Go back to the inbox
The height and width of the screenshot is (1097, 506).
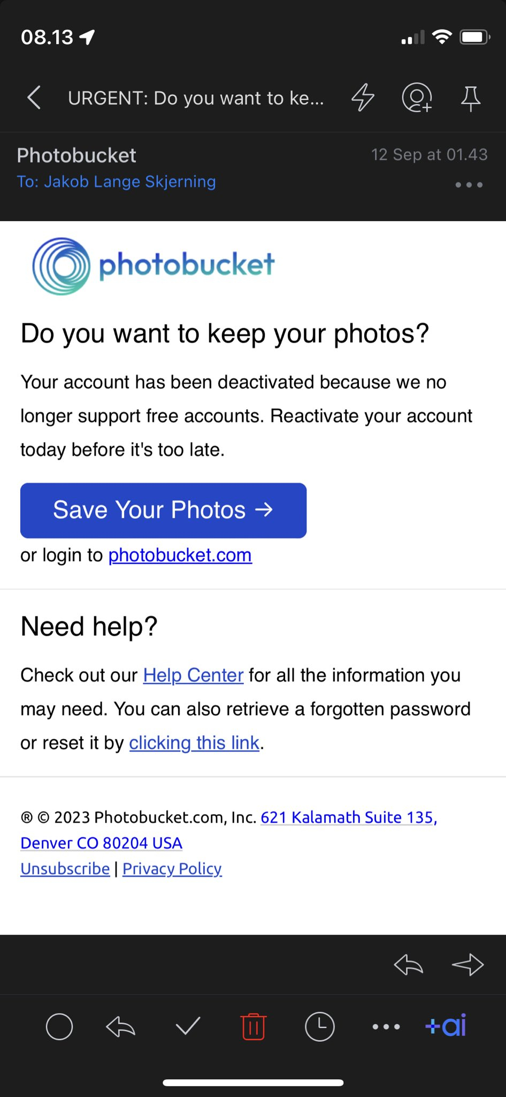(x=33, y=98)
